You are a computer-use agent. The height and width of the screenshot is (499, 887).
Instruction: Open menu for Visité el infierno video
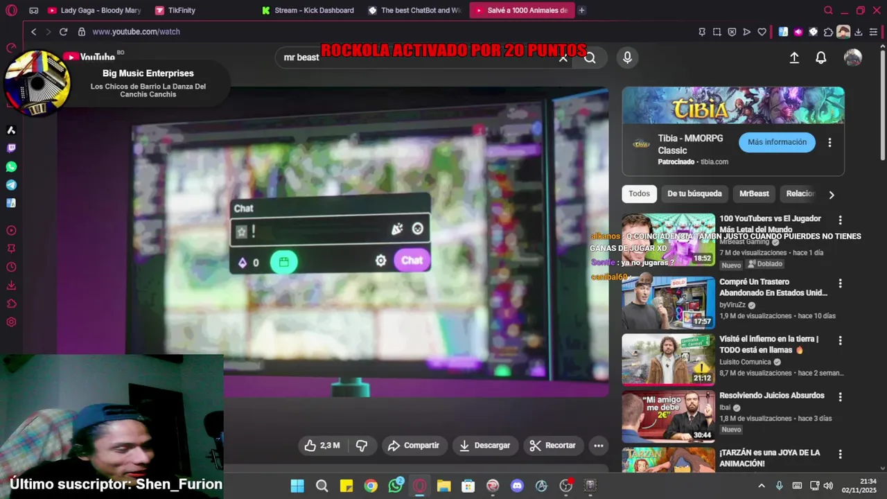[840, 340]
